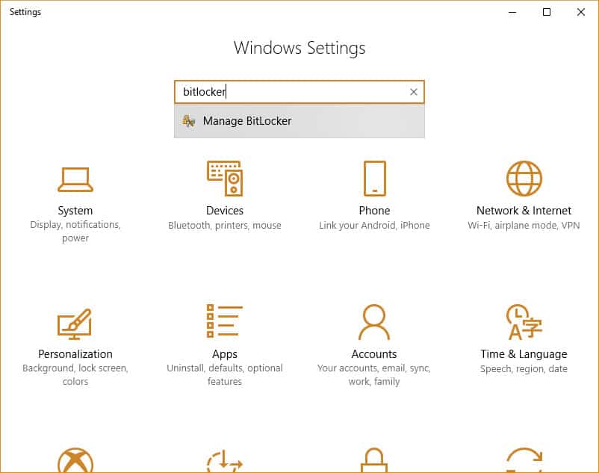Click 'Wi-Fi, airplane mode, VPN' description
This screenshot has width=599, height=473.
(524, 226)
